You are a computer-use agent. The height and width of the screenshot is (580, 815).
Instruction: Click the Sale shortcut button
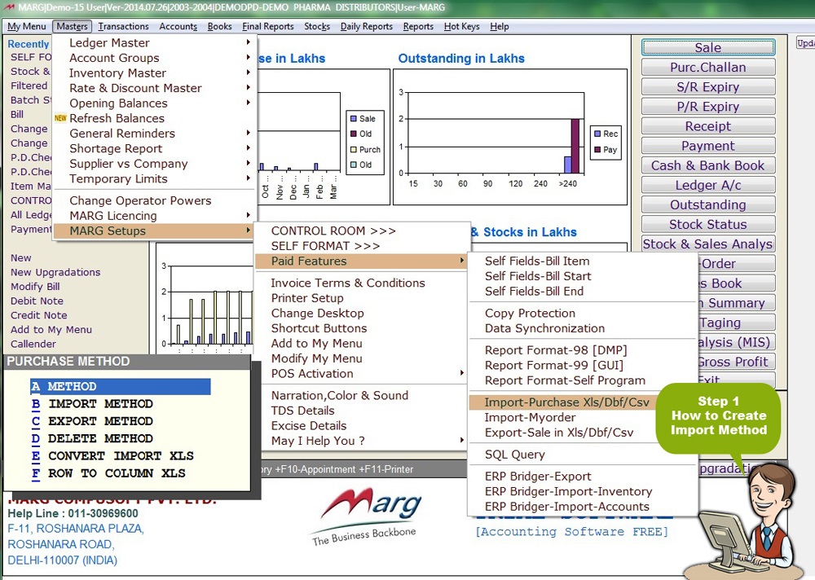coord(708,47)
